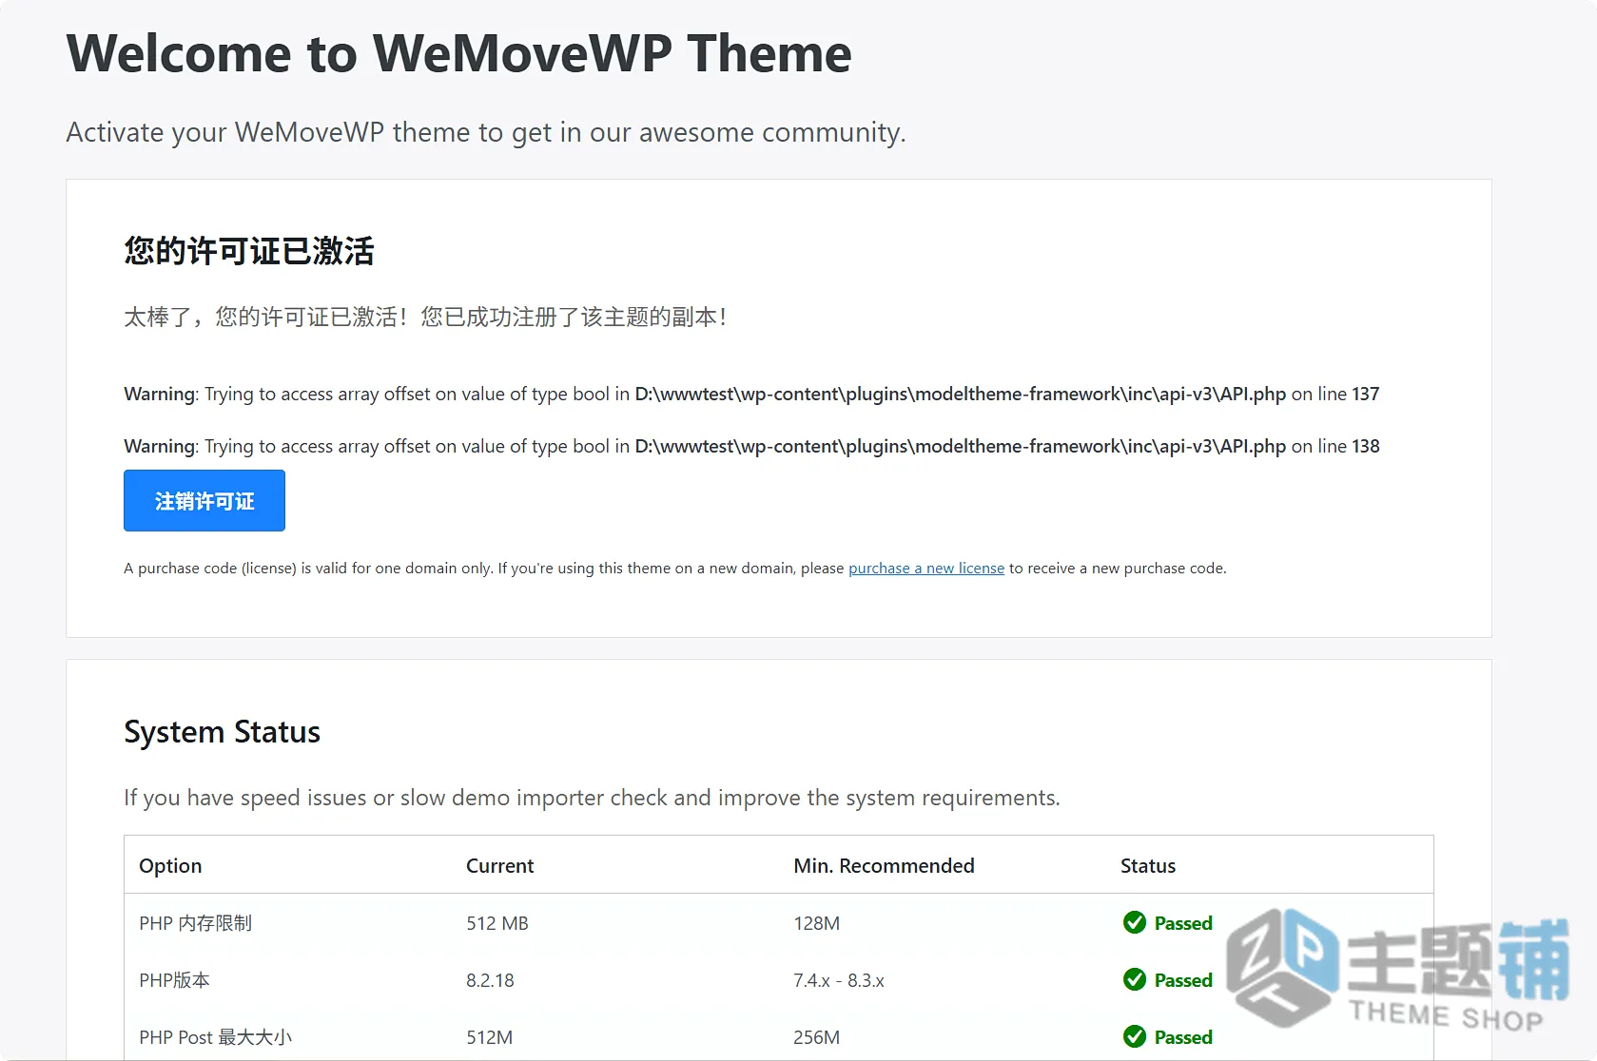
Task: Click the Current column header
Action: (x=499, y=865)
